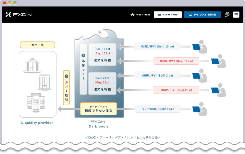Click the 相殺できない注文 yellow box
Image resolution: width=245 pixels, height=154 pixels.
(x=98, y=109)
